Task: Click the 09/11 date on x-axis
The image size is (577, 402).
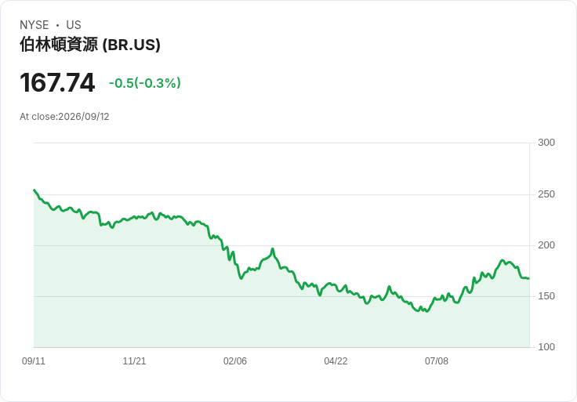Action: click(34, 361)
